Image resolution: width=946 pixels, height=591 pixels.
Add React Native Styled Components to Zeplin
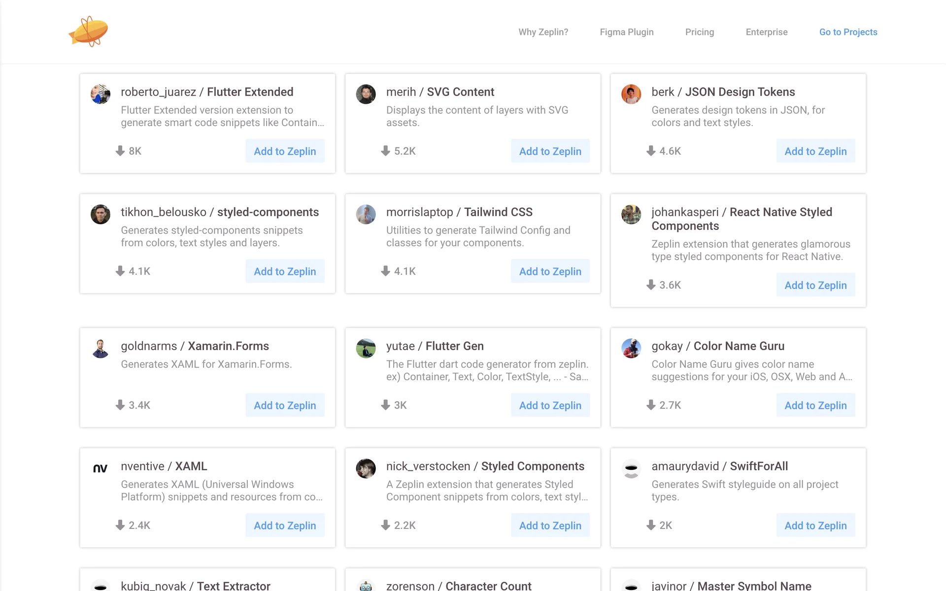pyautogui.click(x=815, y=285)
